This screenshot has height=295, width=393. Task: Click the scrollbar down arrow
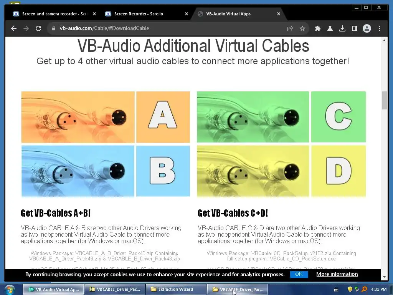coord(384,277)
